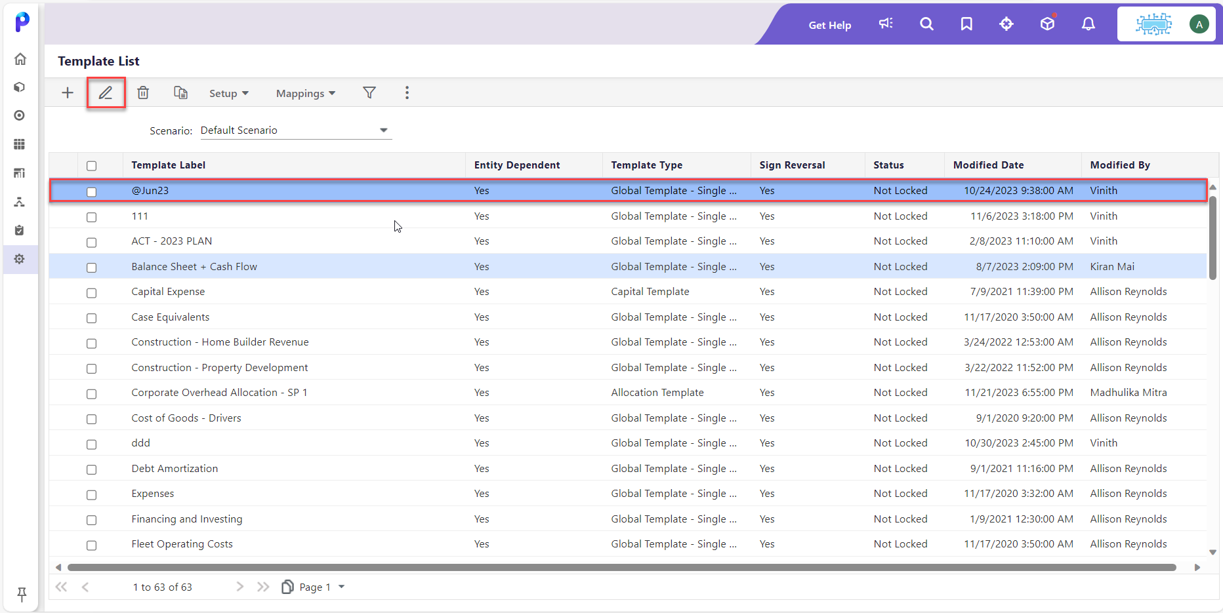Open the circular target icon in sidebar
Viewport: 1223px width, 613px height.
tap(20, 115)
